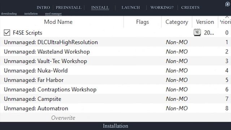Select Unmanaged: Contraptions Workshop row
Viewport: 231px width, 130px height.
(115, 89)
